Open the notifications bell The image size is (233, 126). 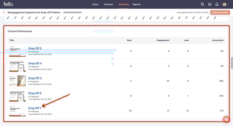pos(217,4)
